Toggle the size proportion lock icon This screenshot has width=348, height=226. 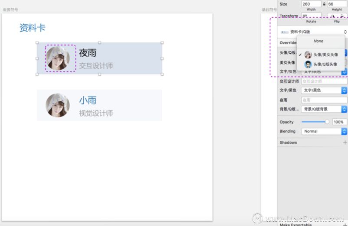pos(324,4)
